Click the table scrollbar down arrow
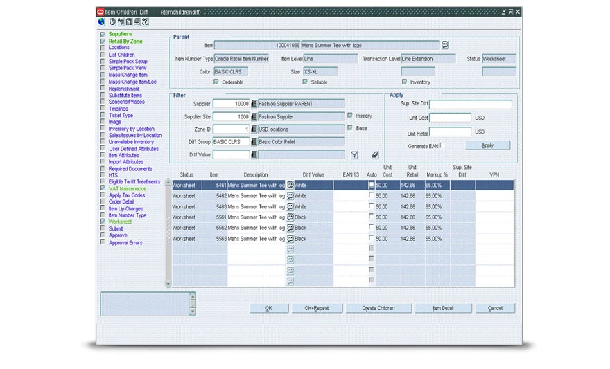 (x=168, y=284)
